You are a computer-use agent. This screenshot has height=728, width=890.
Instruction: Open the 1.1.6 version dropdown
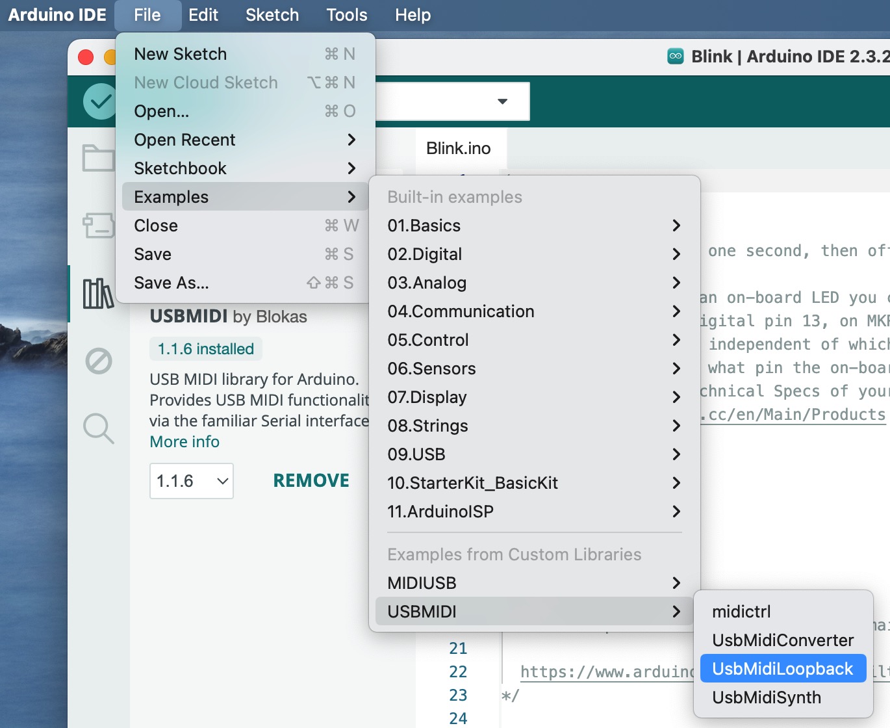[x=192, y=481]
